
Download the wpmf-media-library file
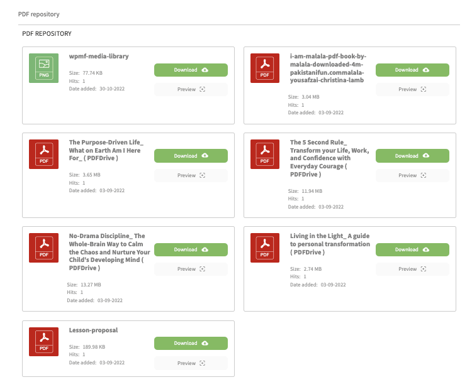click(191, 70)
